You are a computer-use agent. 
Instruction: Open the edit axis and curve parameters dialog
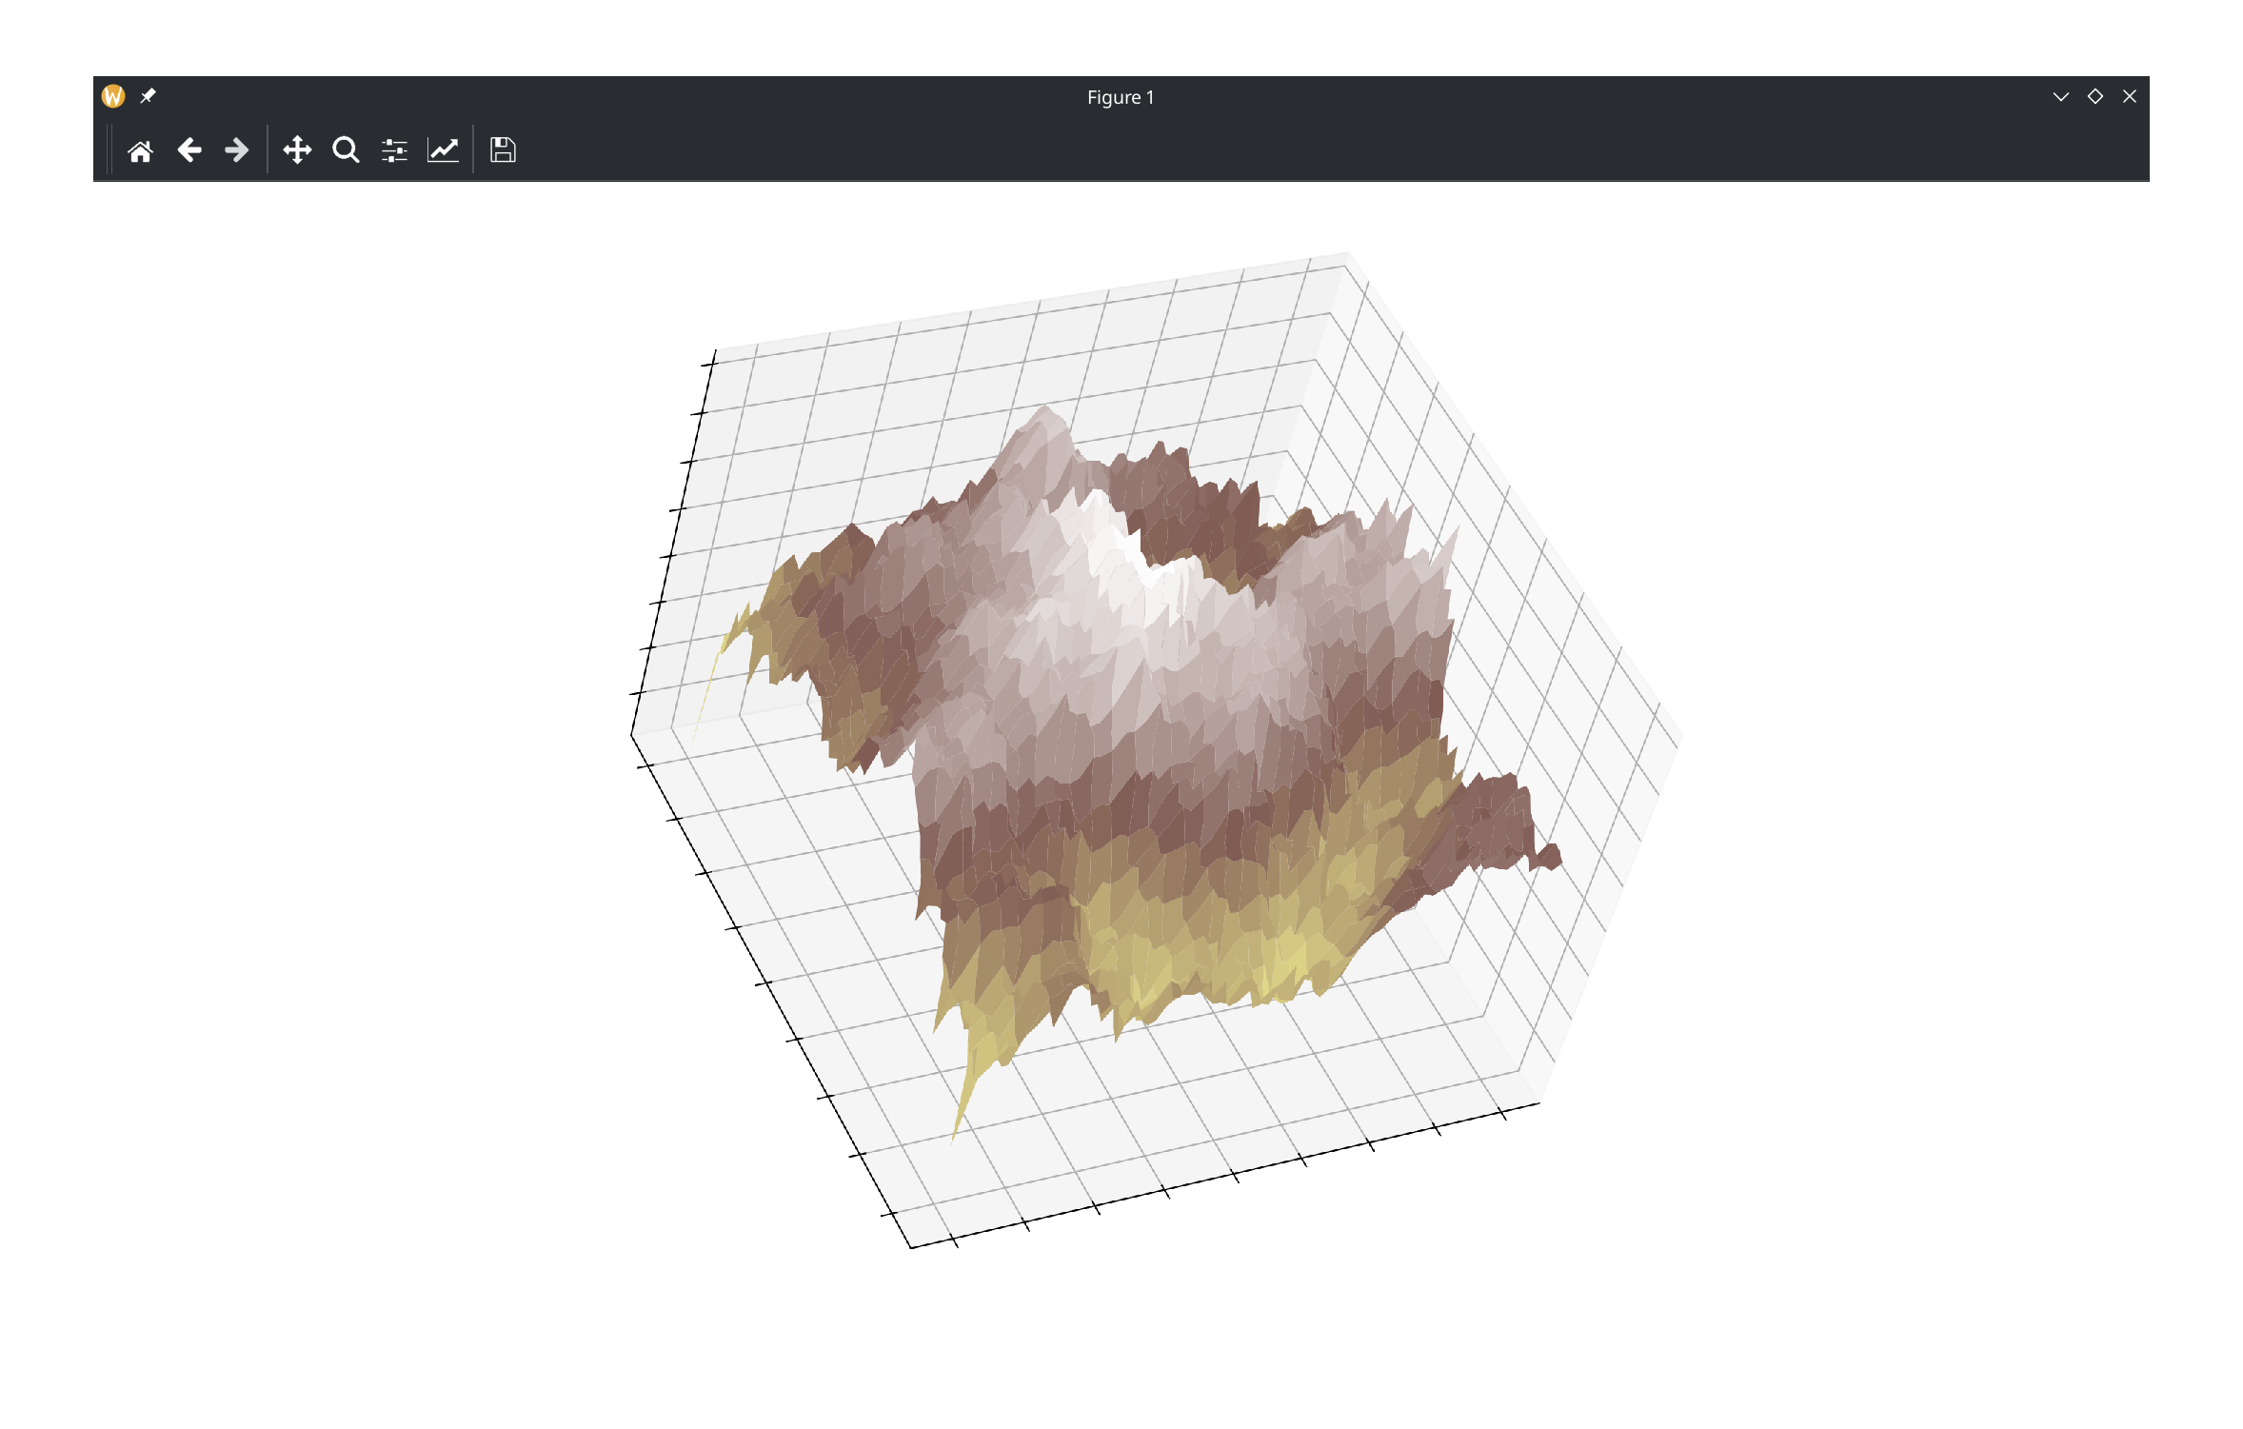coord(443,150)
